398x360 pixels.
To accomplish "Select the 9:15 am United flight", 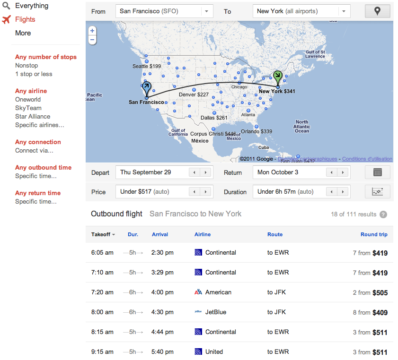I will pos(239,351).
